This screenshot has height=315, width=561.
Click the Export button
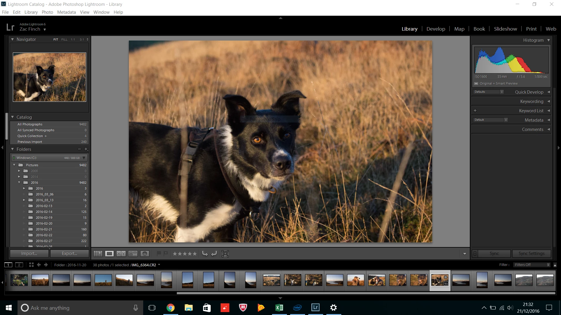70,253
